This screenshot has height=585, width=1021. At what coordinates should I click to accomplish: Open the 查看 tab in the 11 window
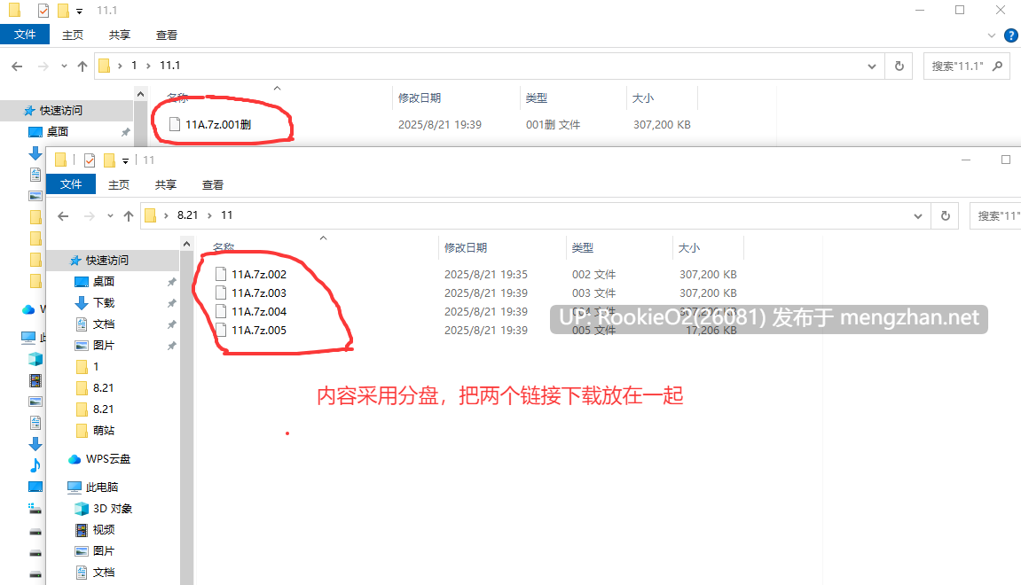[212, 184]
